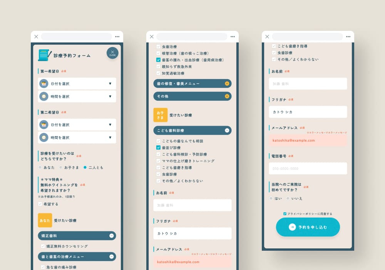Screen dimensions: 385x270
Task: Click the round CLOSE button on the form
Action: pyautogui.click(x=112, y=53)
